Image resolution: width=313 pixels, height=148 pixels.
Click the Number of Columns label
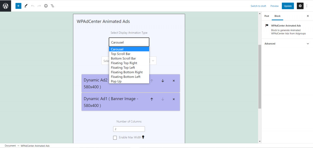pyautogui.click(x=129, y=121)
